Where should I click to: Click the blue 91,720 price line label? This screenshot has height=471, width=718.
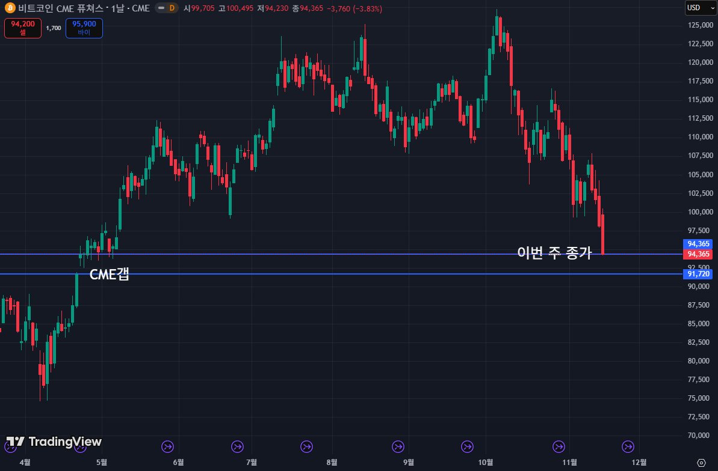pos(698,274)
